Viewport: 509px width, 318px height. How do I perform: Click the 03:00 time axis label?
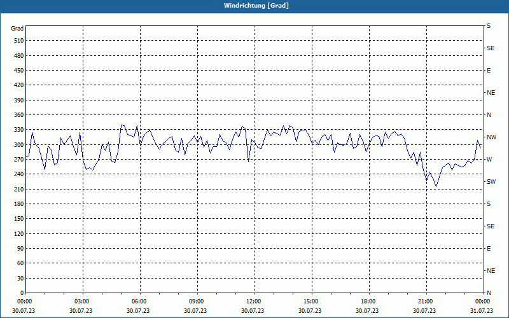click(x=82, y=301)
